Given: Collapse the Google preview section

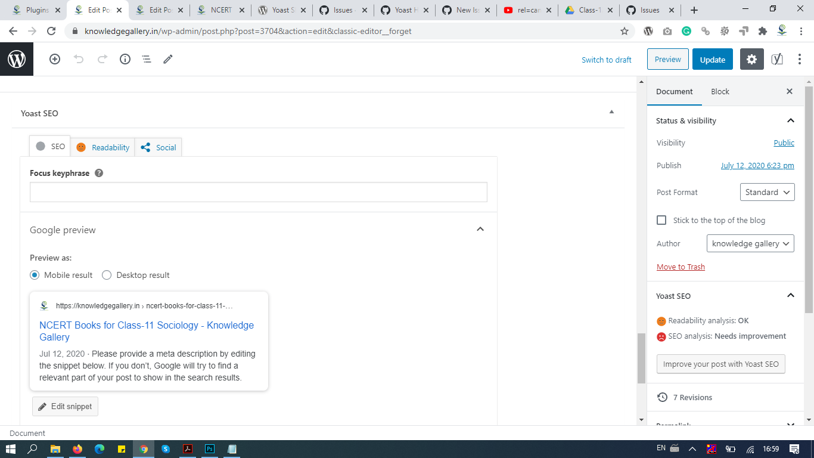Looking at the screenshot, I should [x=480, y=229].
